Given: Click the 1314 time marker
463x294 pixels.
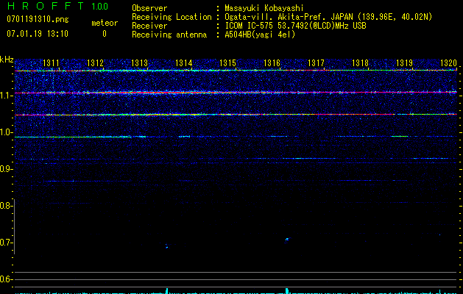Looking at the screenshot, I should [x=184, y=64].
